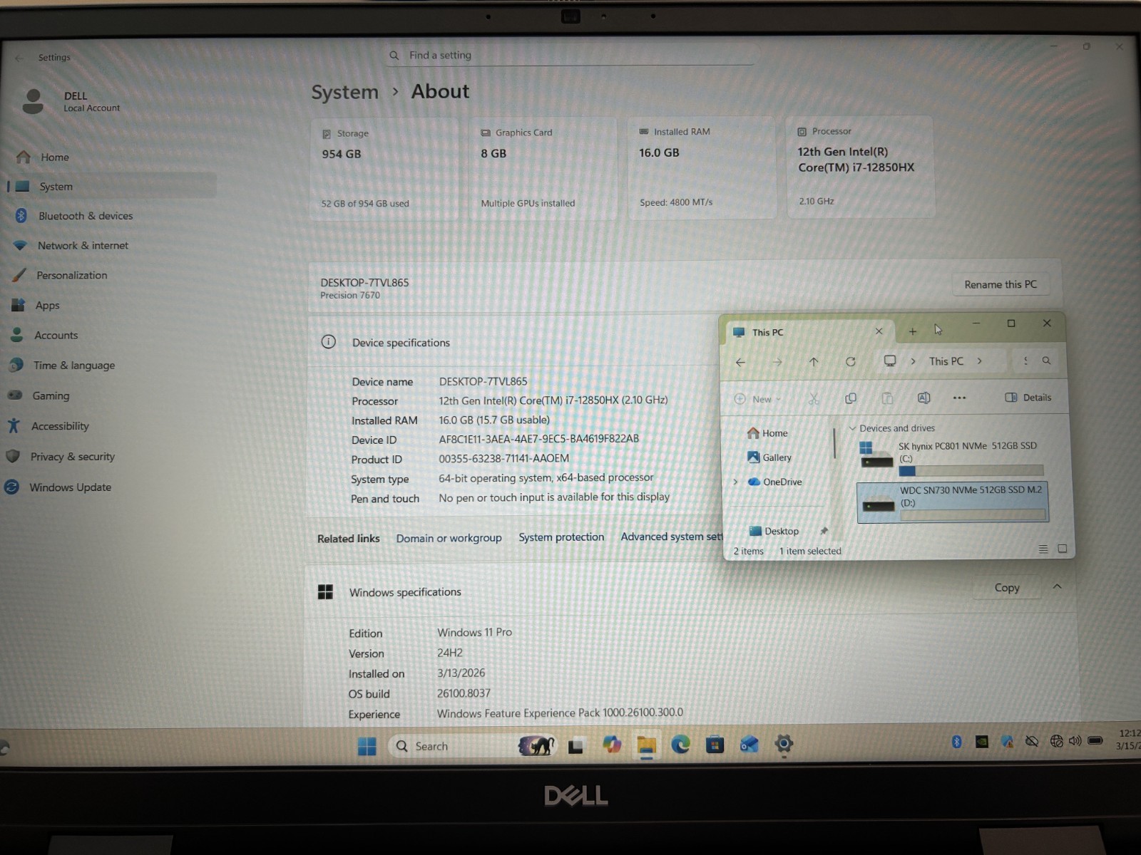
Task: Open Accounts settings
Action: pyautogui.click(x=111, y=335)
